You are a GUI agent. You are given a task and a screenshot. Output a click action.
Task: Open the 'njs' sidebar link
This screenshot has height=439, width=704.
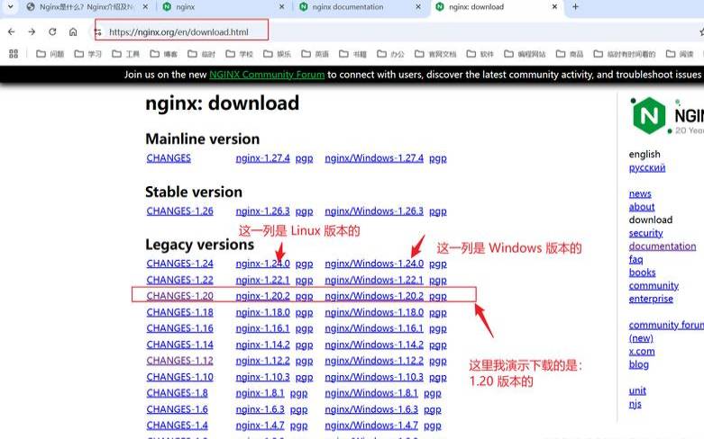tap(635, 404)
